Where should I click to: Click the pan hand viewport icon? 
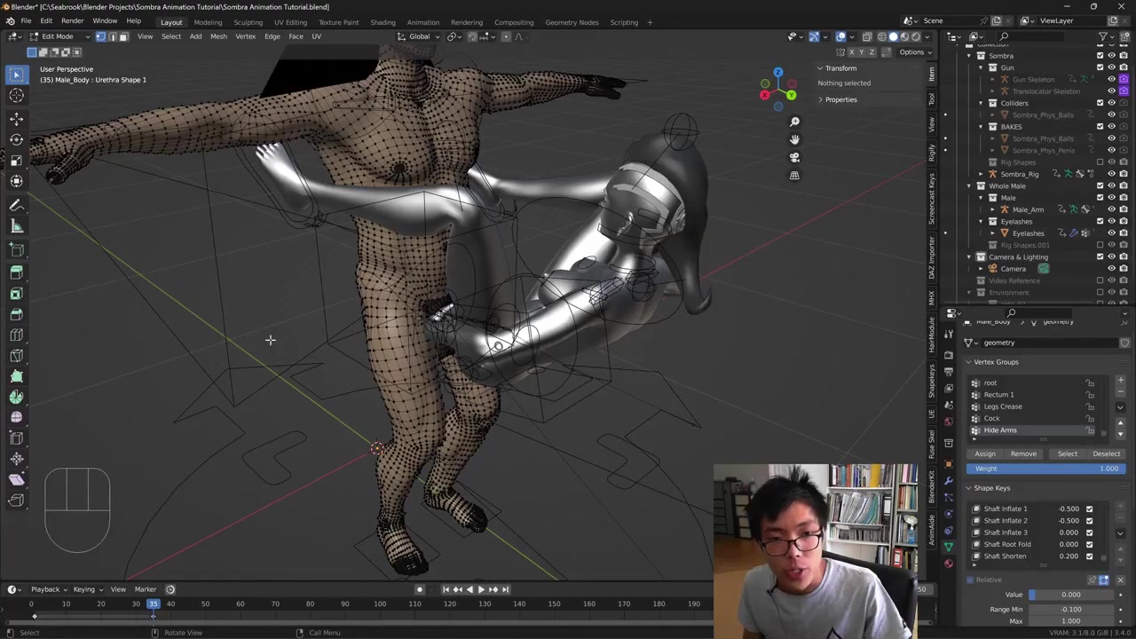[x=794, y=139]
